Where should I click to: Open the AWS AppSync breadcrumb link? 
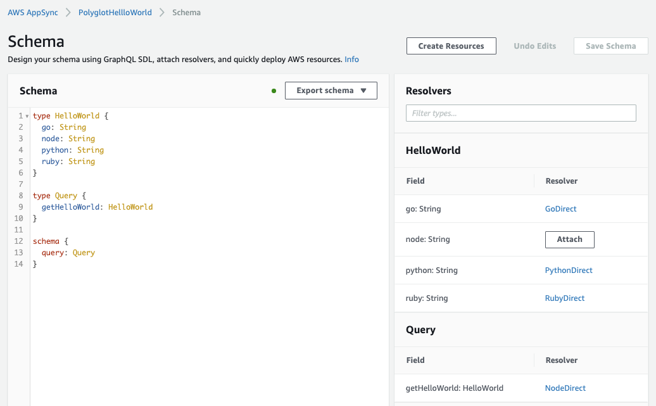tap(34, 13)
